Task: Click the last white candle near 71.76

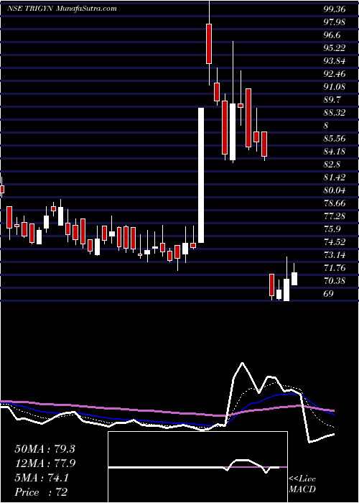Action: coord(294,279)
